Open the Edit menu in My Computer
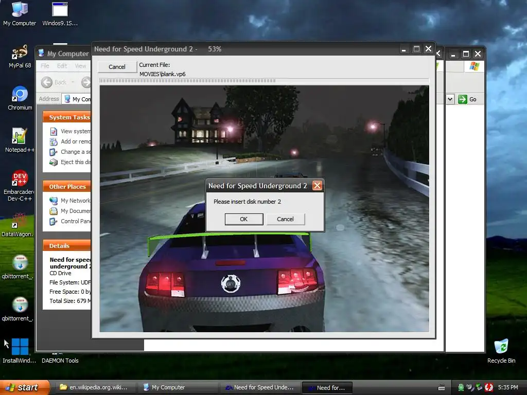This screenshot has width=527, height=395. pyautogui.click(x=62, y=66)
